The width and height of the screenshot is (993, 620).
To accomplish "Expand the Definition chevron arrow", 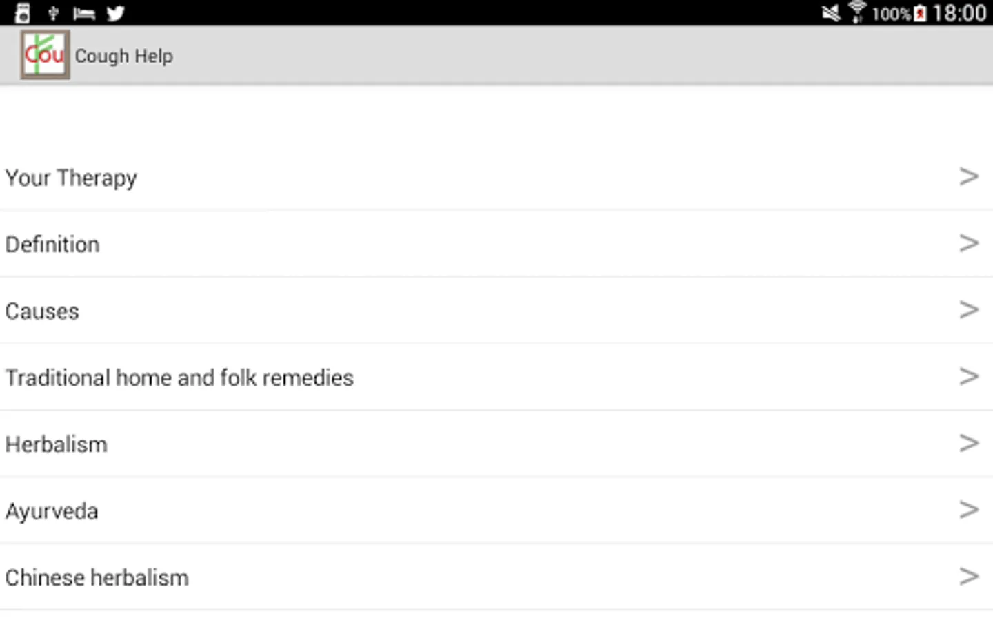I will coord(969,243).
